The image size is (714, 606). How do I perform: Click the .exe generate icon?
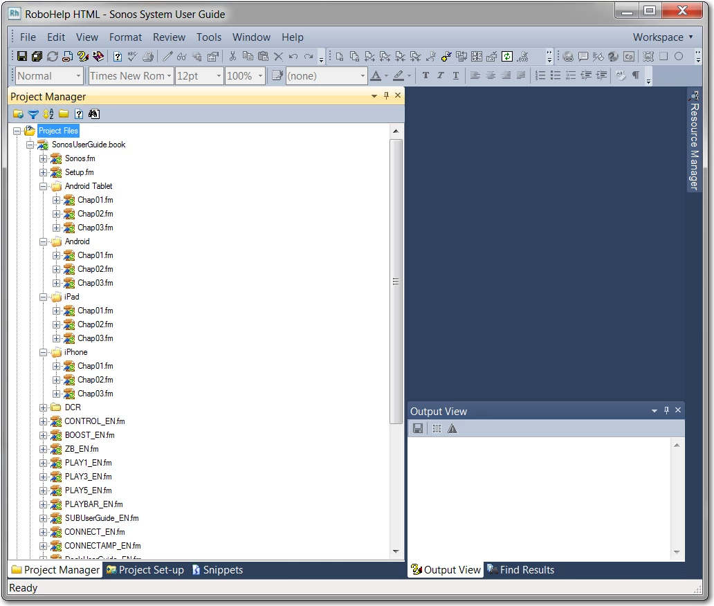click(523, 57)
